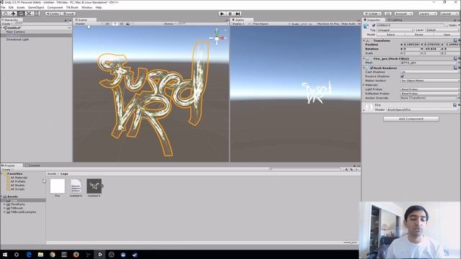Viewport: 461px width, 259px height.
Task: Click the scene orientation gizmo cube
Action: pos(217,38)
